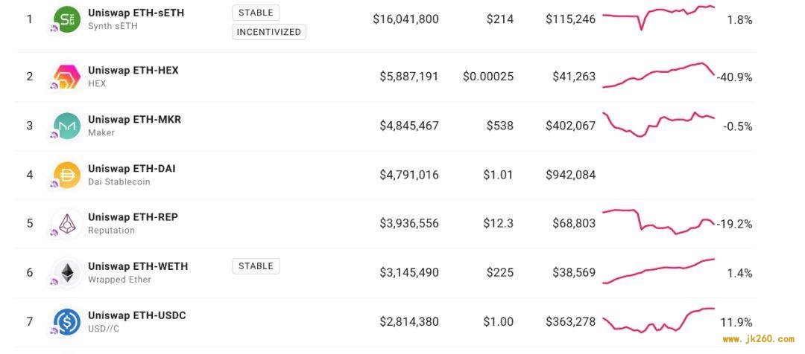
Task: Click the INCENTIVIZED tag
Action: pos(269,32)
